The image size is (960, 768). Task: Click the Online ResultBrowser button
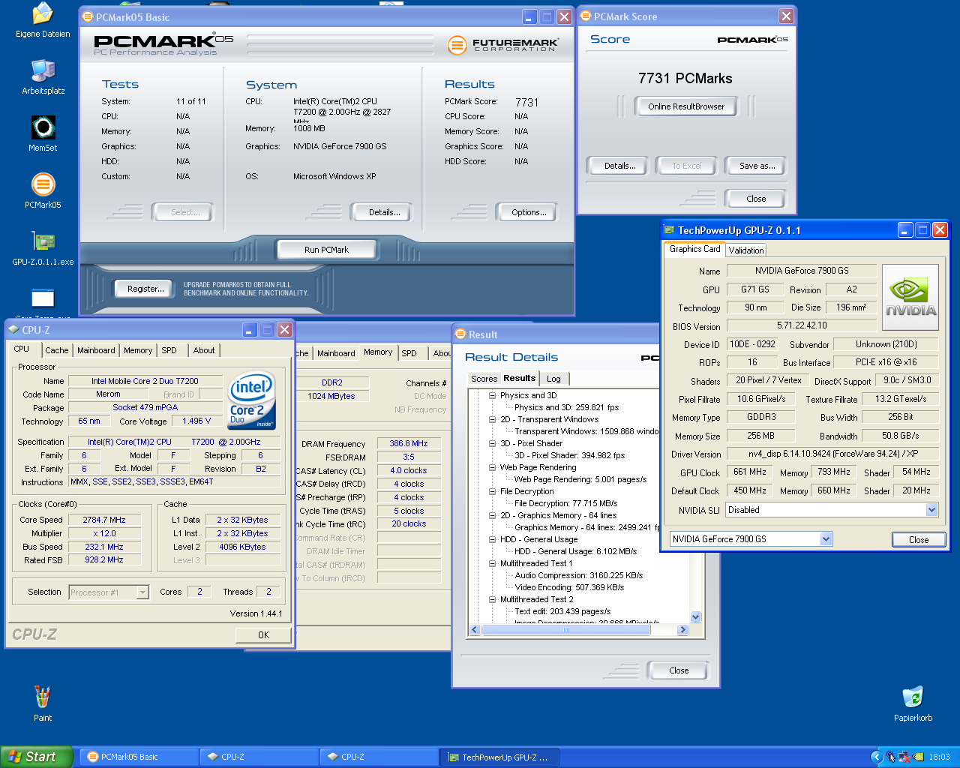[x=686, y=106]
